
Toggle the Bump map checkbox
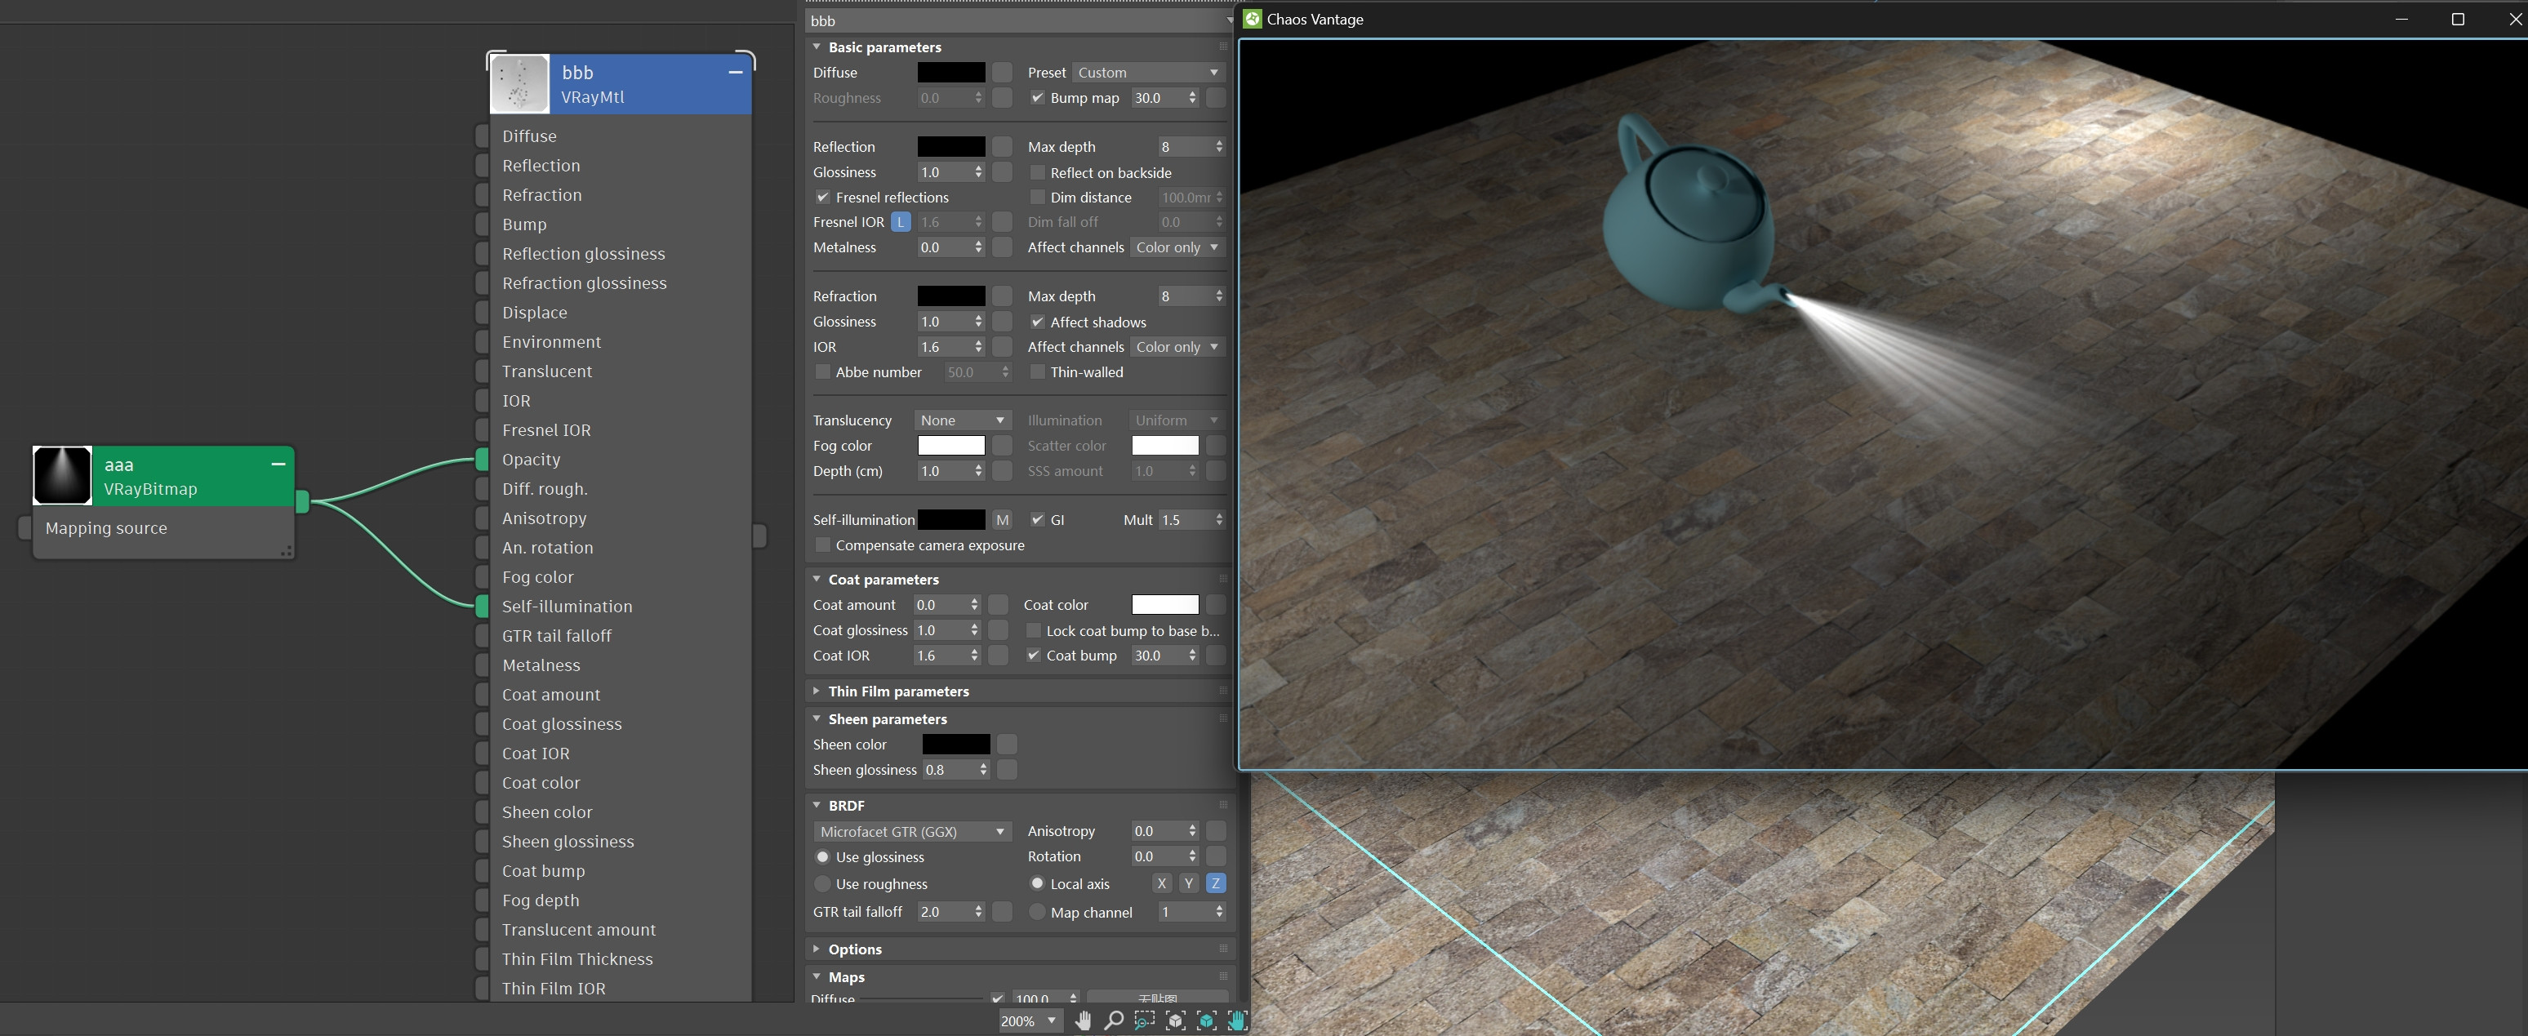(1037, 97)
